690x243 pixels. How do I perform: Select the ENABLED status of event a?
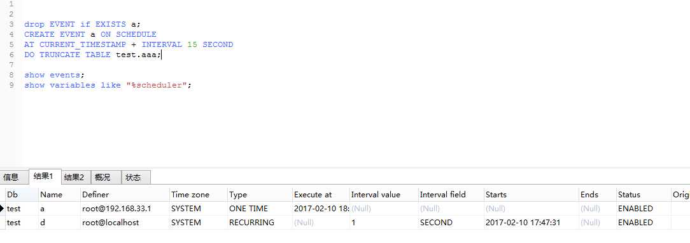point(644,208)
